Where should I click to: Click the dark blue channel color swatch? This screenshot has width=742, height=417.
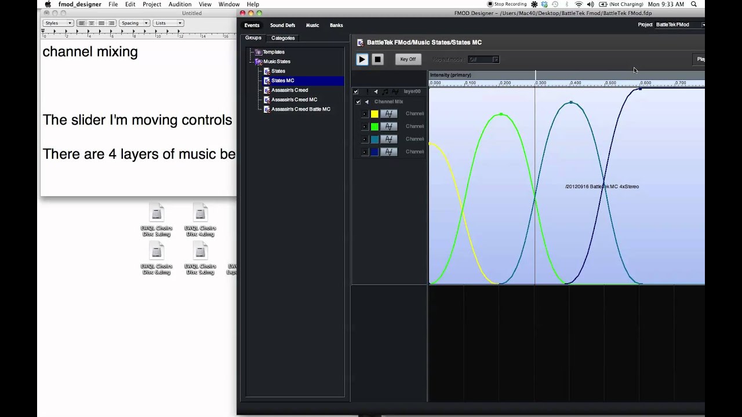tap(374, 152)
